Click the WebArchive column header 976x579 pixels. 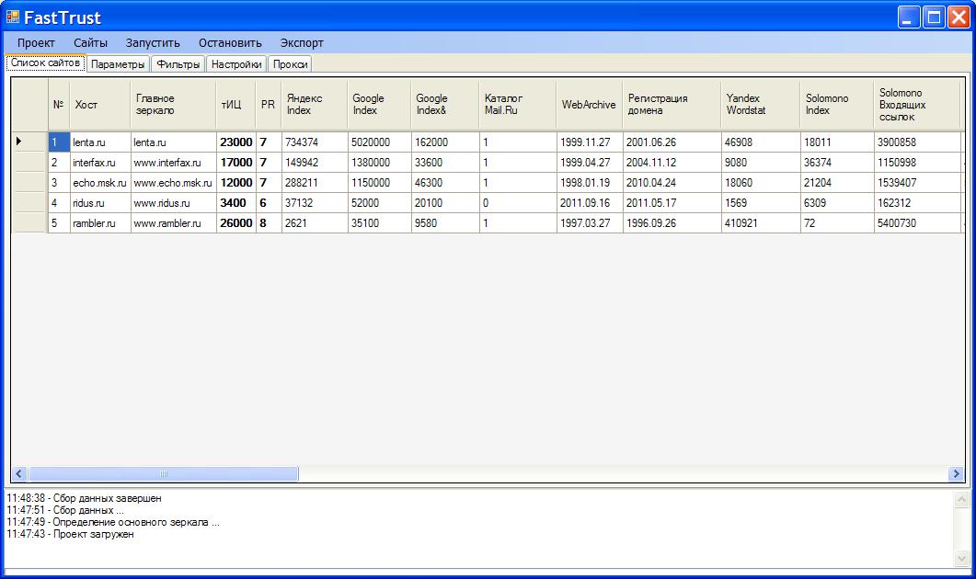[590, 105]
